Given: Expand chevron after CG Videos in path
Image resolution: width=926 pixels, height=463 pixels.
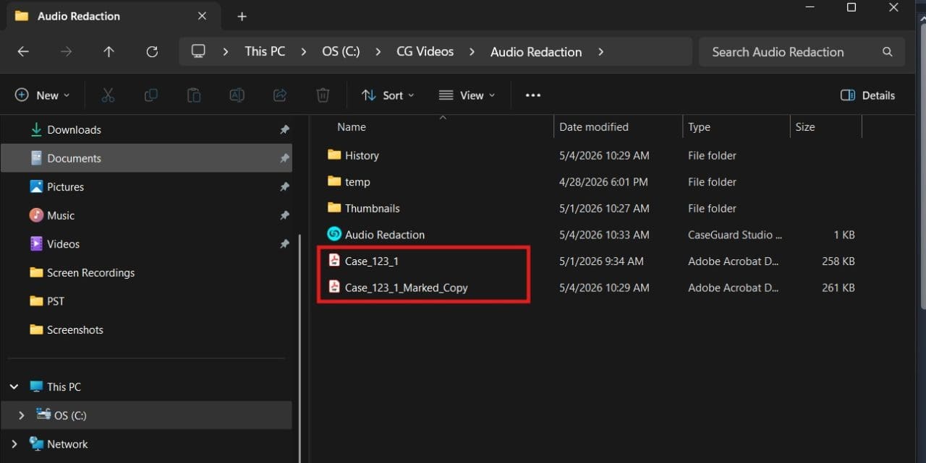Looking at the screenshot, I should 472,52.
